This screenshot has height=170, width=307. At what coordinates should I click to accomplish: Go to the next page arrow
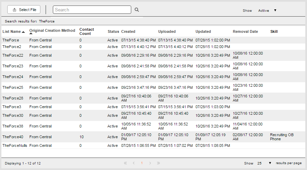click(150, 163)
